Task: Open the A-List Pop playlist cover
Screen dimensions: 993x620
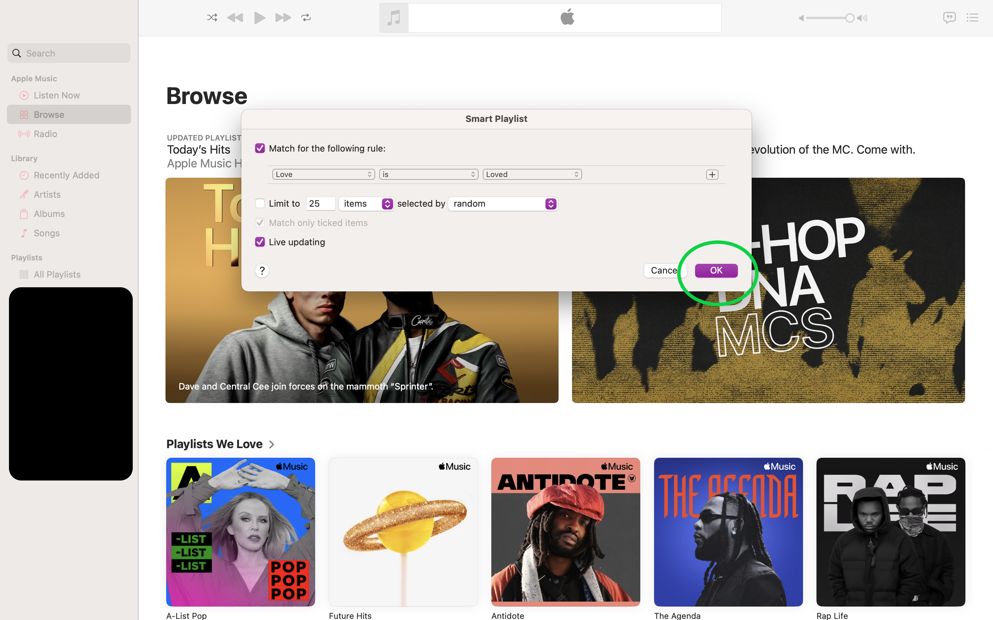Action: click(240, 532)
